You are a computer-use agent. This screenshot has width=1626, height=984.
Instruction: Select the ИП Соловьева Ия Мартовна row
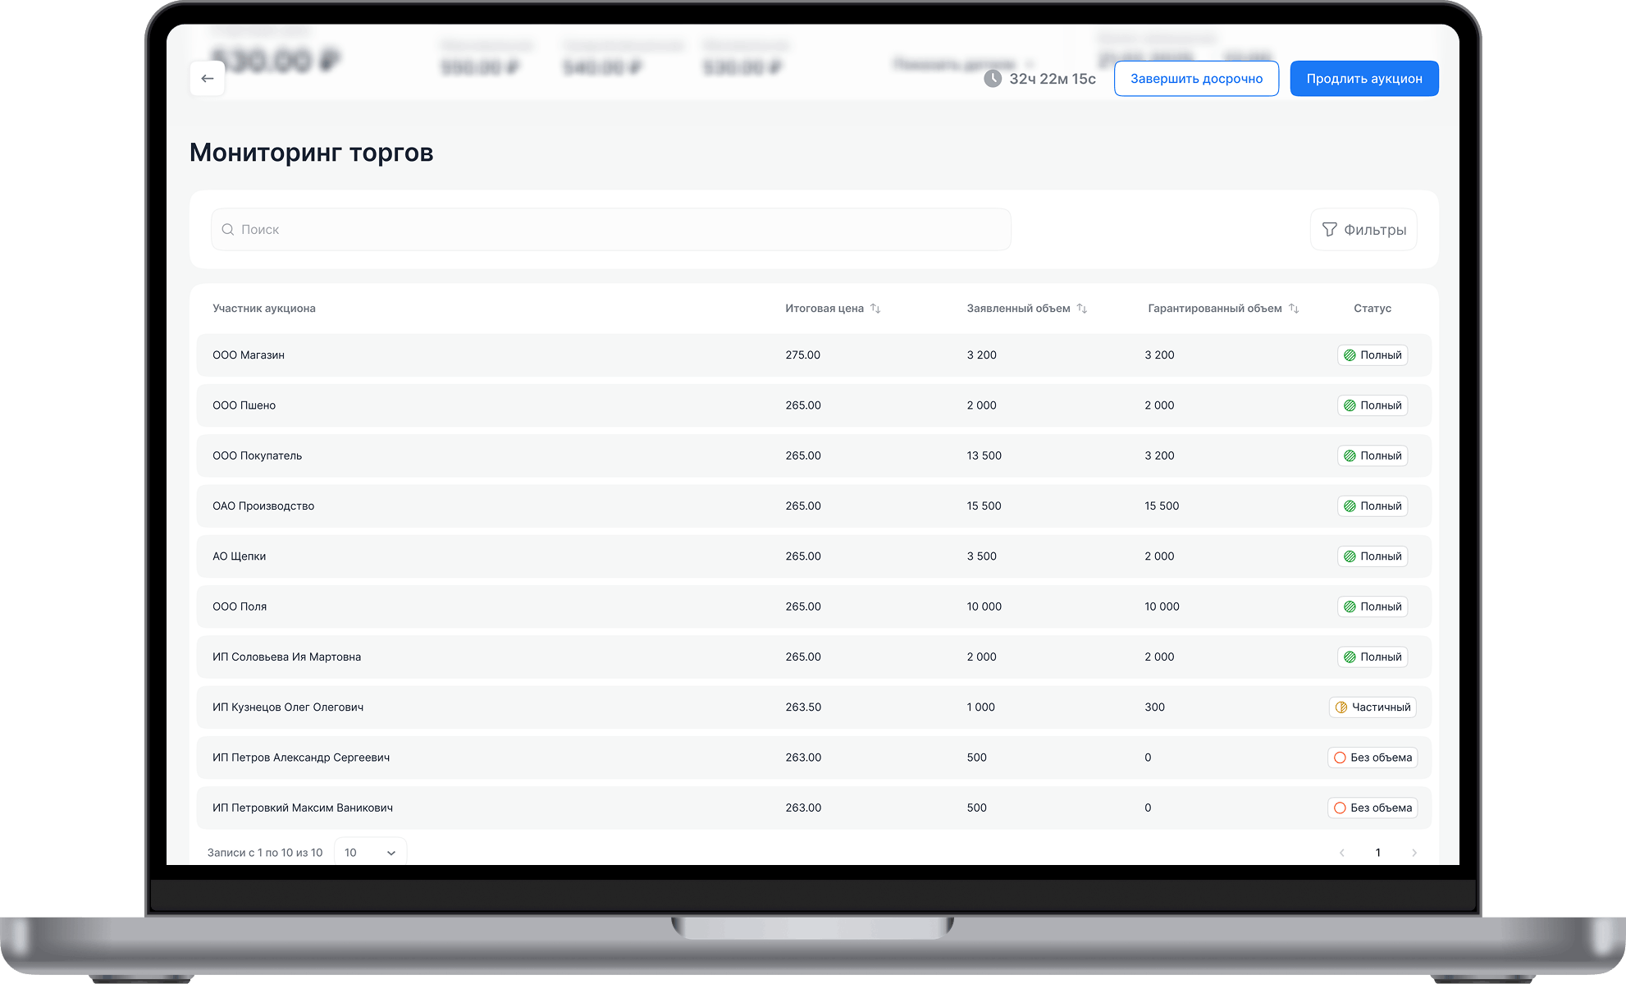tap(286, 657)
